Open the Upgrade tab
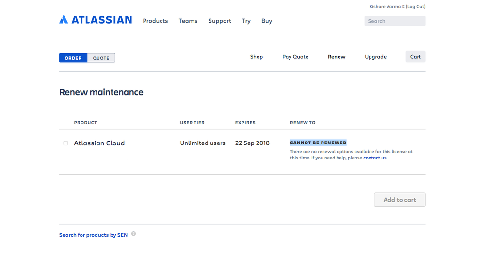The width and height of the screenshot is (484, 255). [x=376, y=57]
